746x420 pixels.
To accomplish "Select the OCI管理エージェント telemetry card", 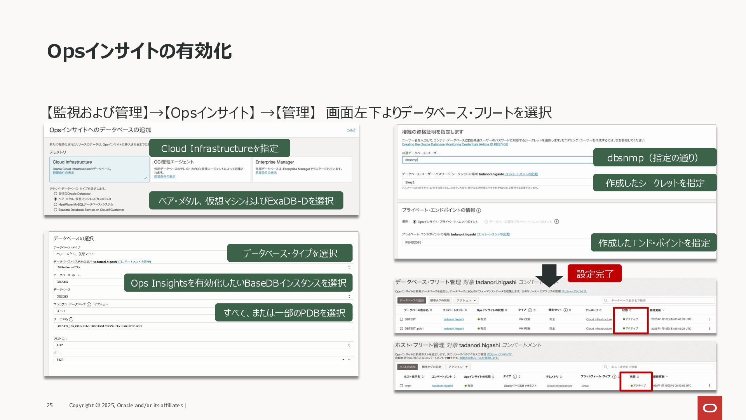I will [201, 170].
